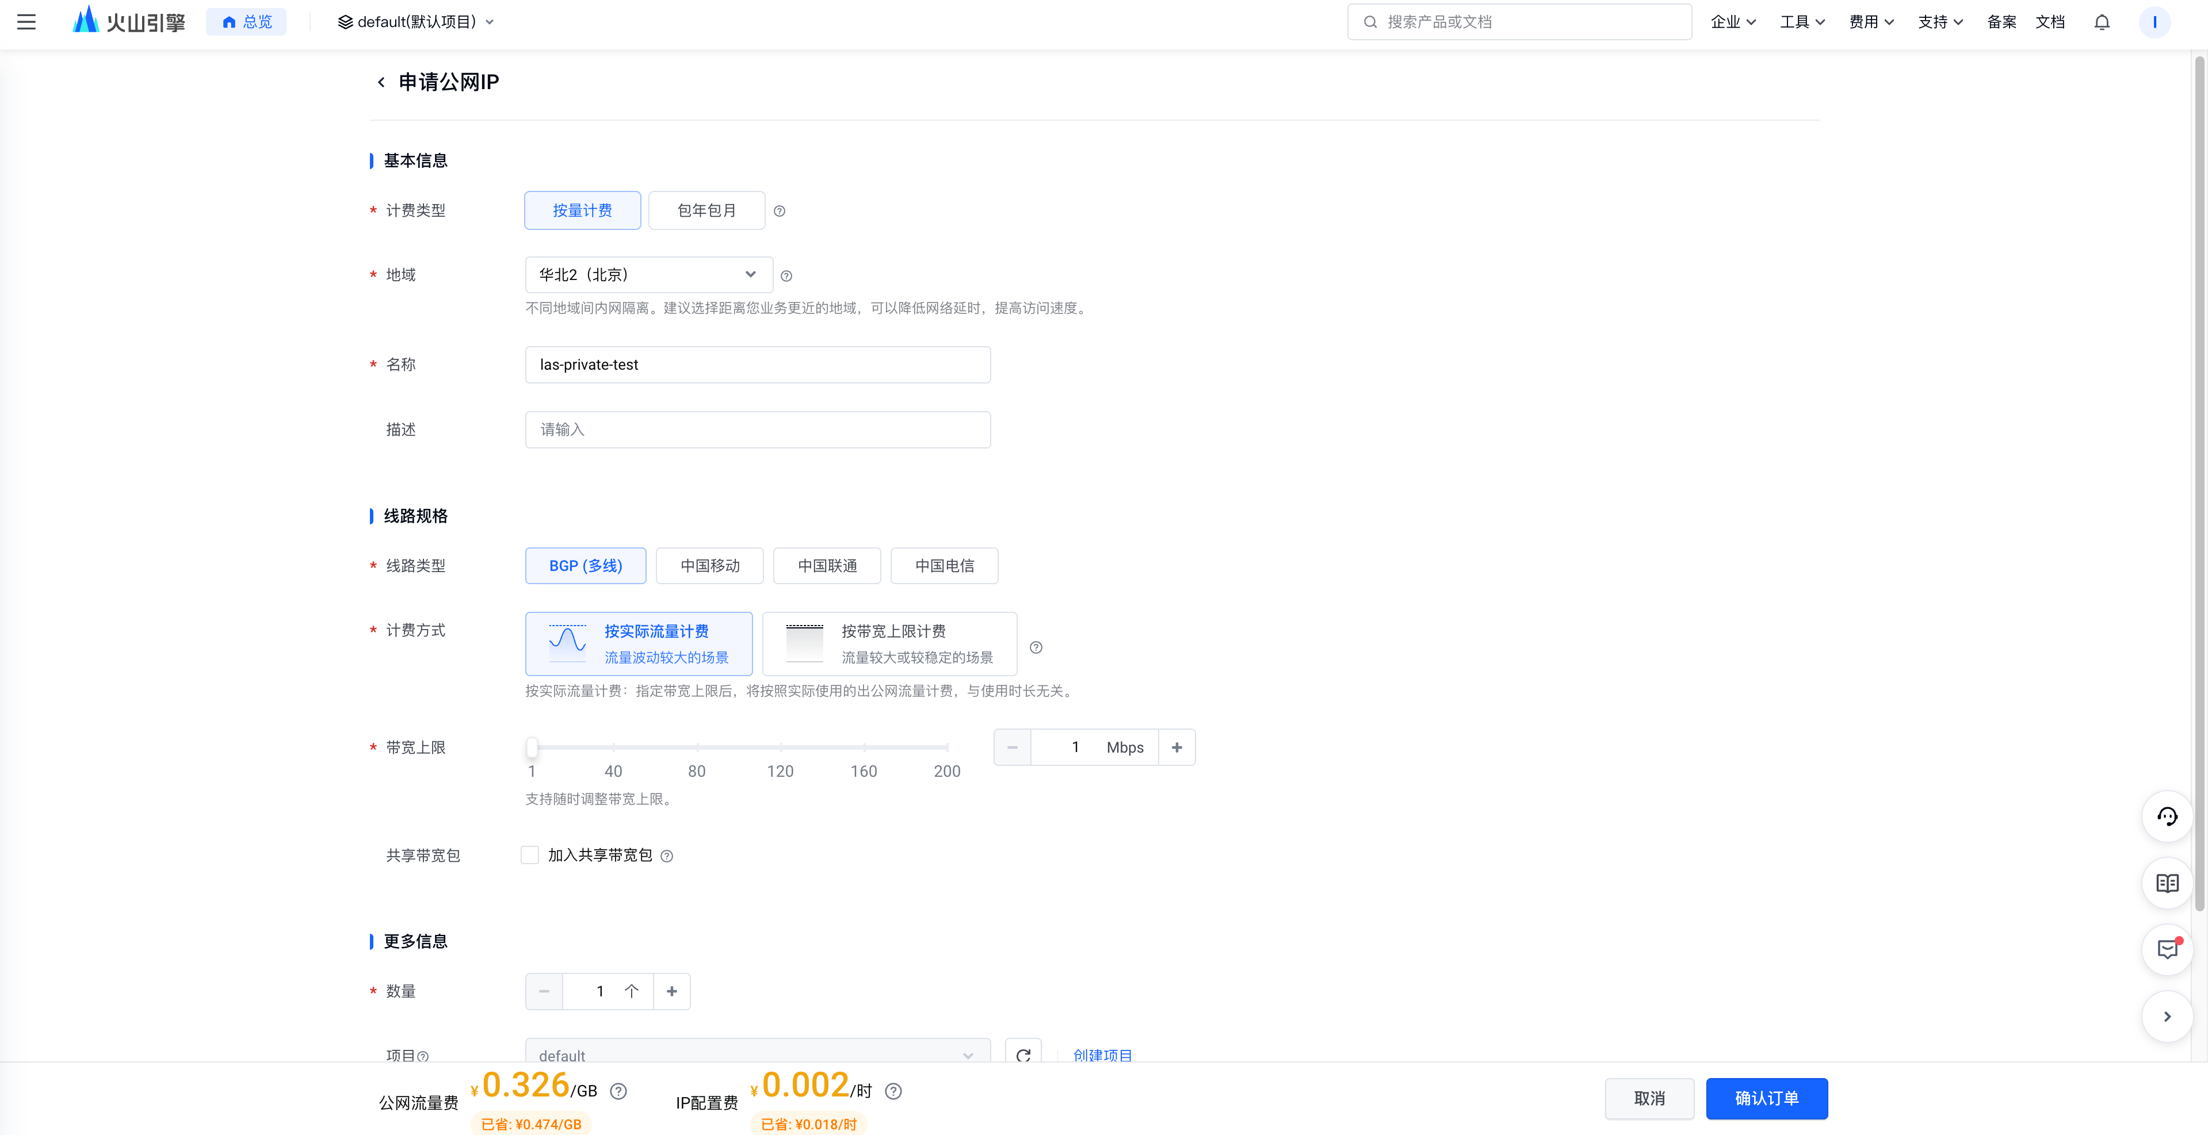This screenshot has height=1135, width=2208.
Task: Open the user avatar menu
Action: [x=2154, y=22]
